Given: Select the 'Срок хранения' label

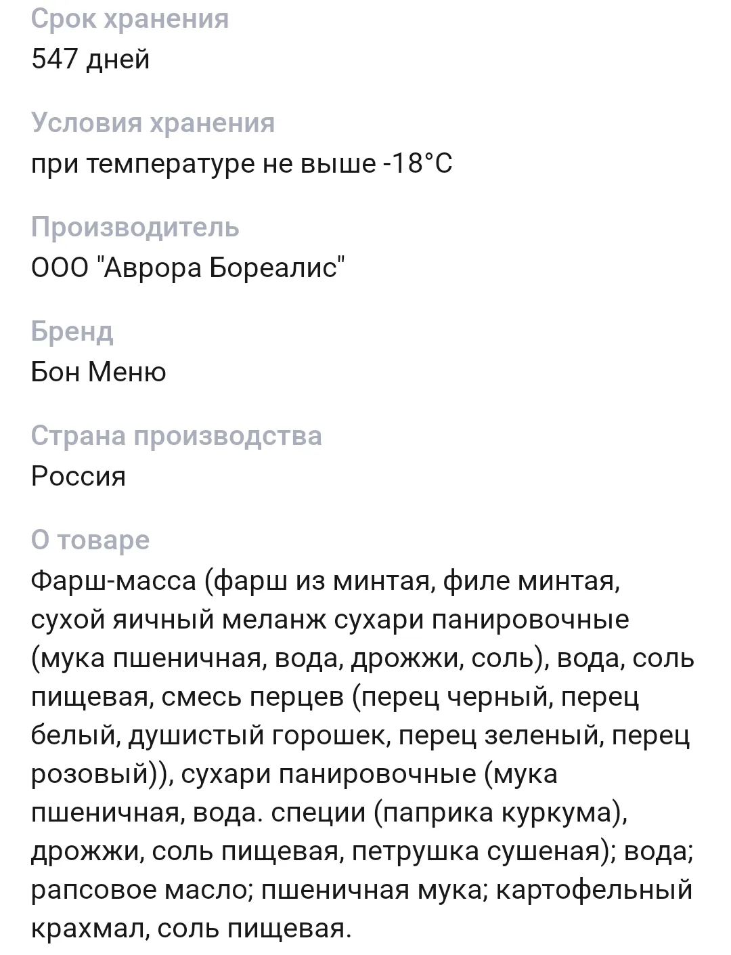Looking at the screenshot, I should coord(130,20).
